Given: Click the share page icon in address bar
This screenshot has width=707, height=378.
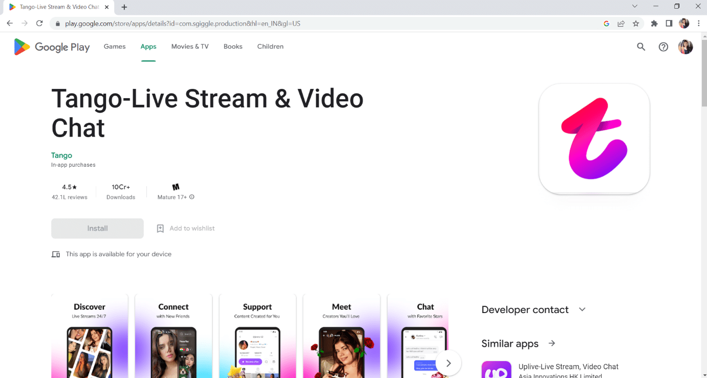Looking at the screenshot, I should 621,24.
